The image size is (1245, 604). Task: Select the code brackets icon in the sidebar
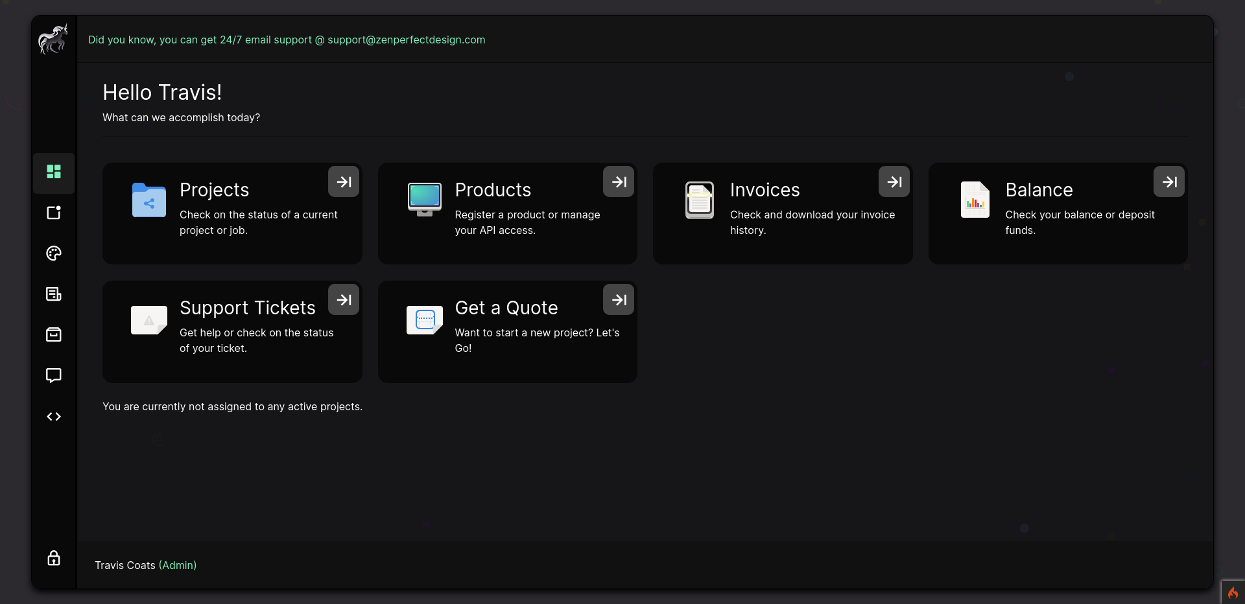53,417
